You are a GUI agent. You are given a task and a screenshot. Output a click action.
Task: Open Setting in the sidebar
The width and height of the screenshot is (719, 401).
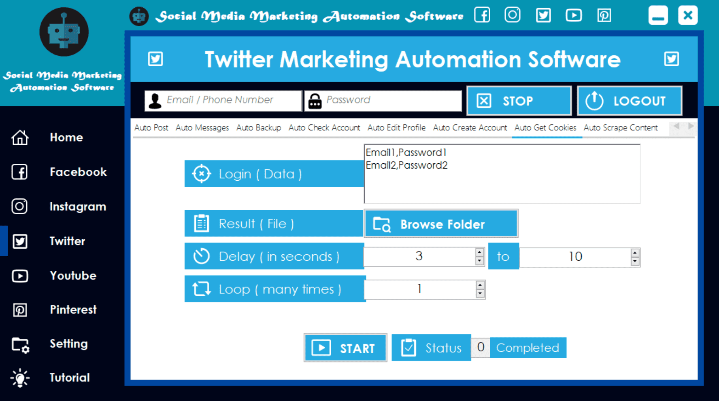point(68,344)
